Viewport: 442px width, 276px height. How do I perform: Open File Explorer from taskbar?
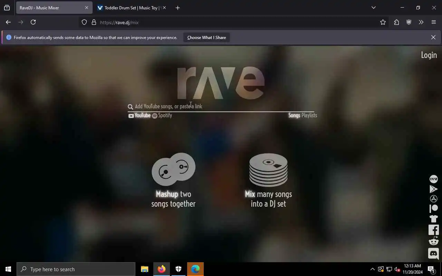point(145,269)
